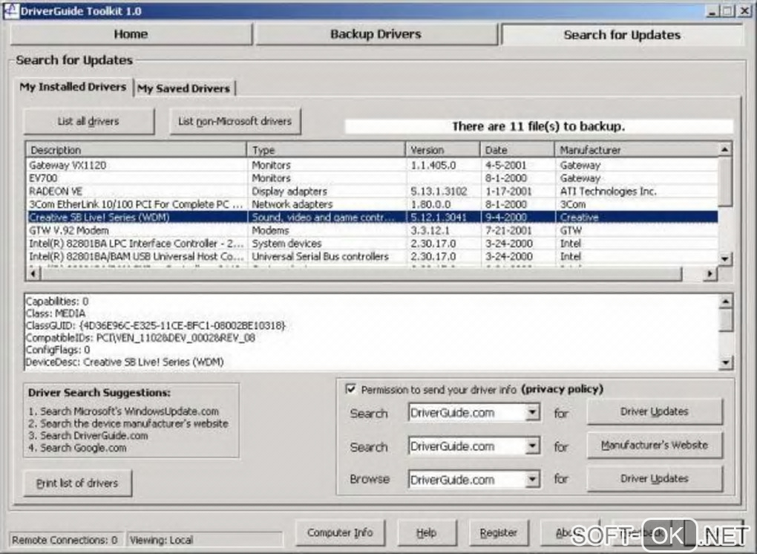Select Intel 82801BA LPC Interface Controller row
The width and height of the screenshot is (757, 554).
pyautogui.click(x=372, y=244)
